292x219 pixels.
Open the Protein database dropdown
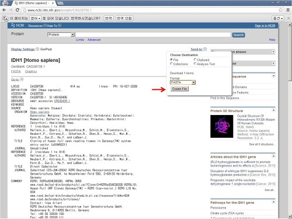click(61, 34)
